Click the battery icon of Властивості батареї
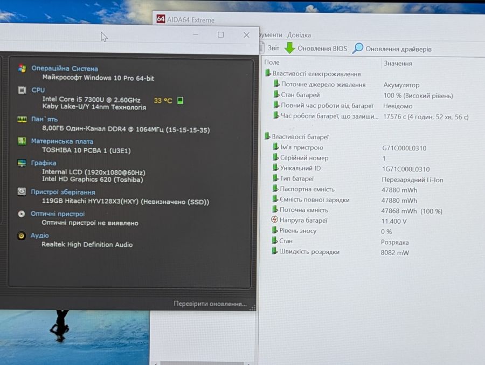Viewport: 485px width, 365px height. point(267,136)
